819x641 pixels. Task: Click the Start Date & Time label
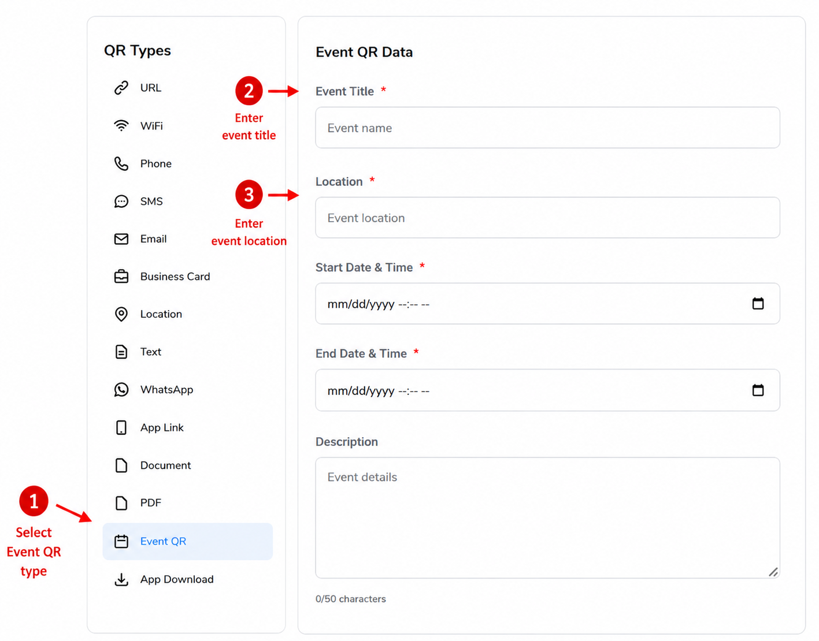pos(364,267)
